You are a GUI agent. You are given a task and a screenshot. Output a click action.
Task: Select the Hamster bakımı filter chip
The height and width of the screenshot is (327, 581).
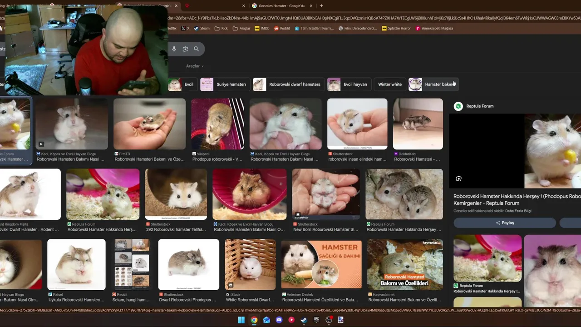(x=433, y=84)
